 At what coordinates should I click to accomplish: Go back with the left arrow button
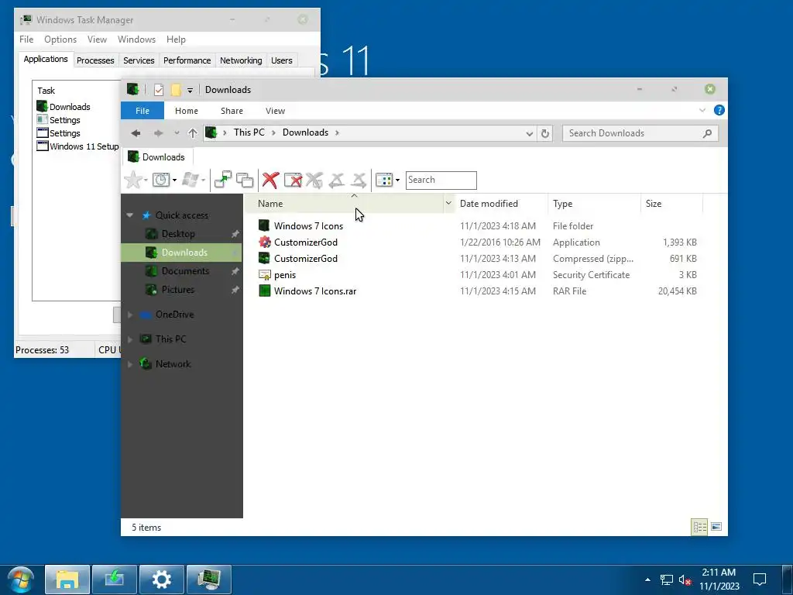[x=136, y=133]
